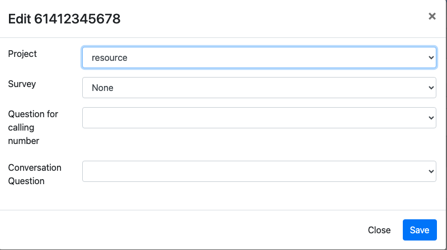Open the Survey dropdown showing None
Image resolution: width=447 pixels, height=250 pixels.
[258, 88]
